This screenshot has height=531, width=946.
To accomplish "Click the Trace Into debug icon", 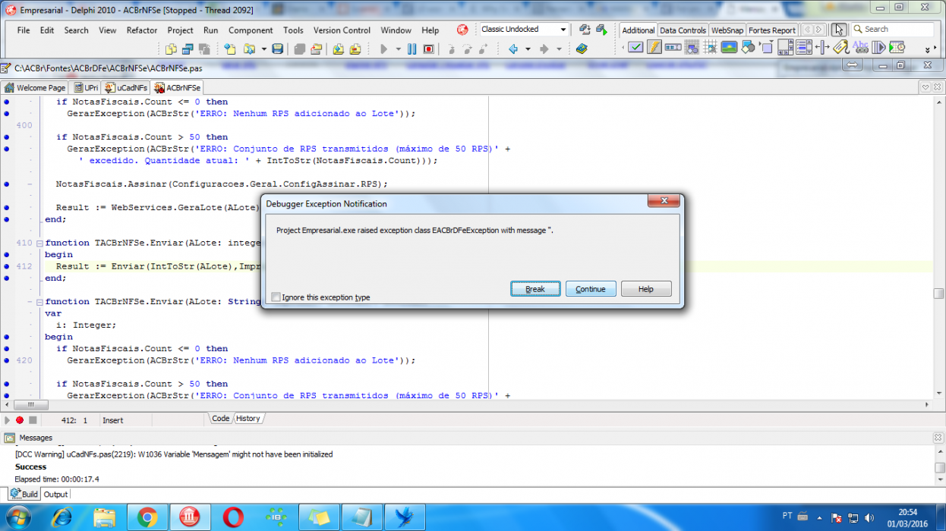I will pos(451,49).
